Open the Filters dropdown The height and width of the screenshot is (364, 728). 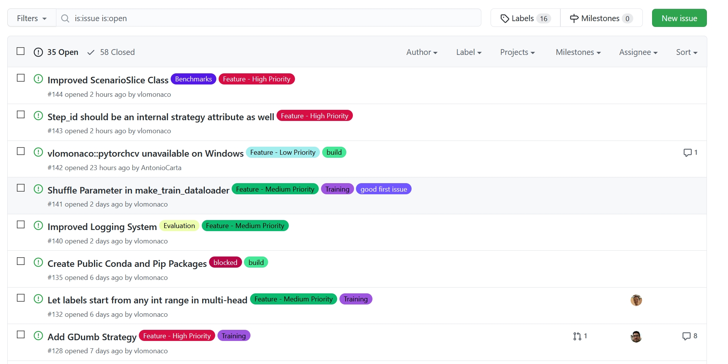tap(32, 18)
